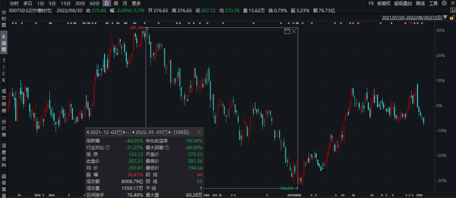Screen dimensions: 456x198
Task: Select the 周 weekly period tab
Action: coord(116,3)
